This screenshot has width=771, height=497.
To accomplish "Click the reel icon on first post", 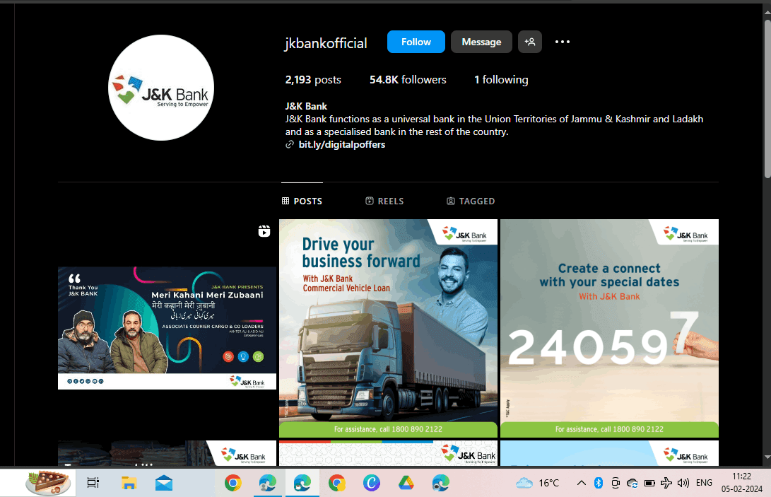I will (264, 230).
